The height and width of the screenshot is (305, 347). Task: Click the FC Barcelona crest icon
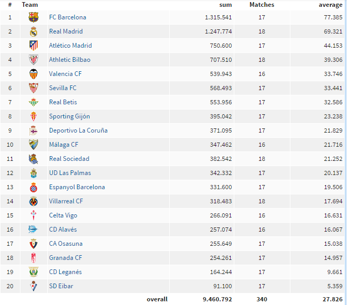[34, 17]
